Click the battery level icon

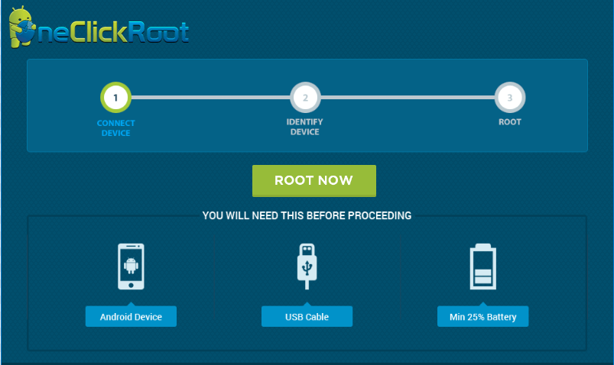(x=482, y=266)
